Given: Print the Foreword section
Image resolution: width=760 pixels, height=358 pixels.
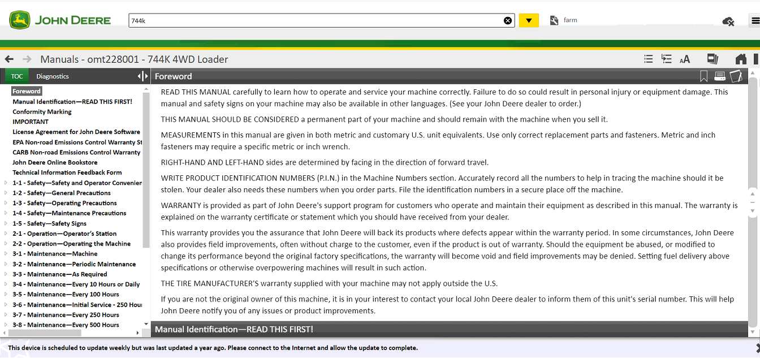Looking at the screenshot, I should [x=720, y=76].
